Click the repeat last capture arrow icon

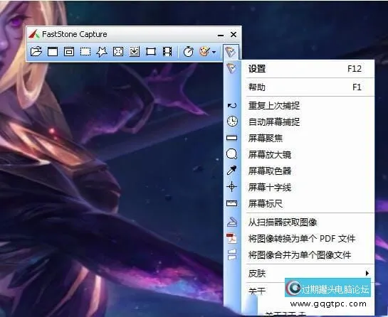pyautogui.click(x=232, y=106)
